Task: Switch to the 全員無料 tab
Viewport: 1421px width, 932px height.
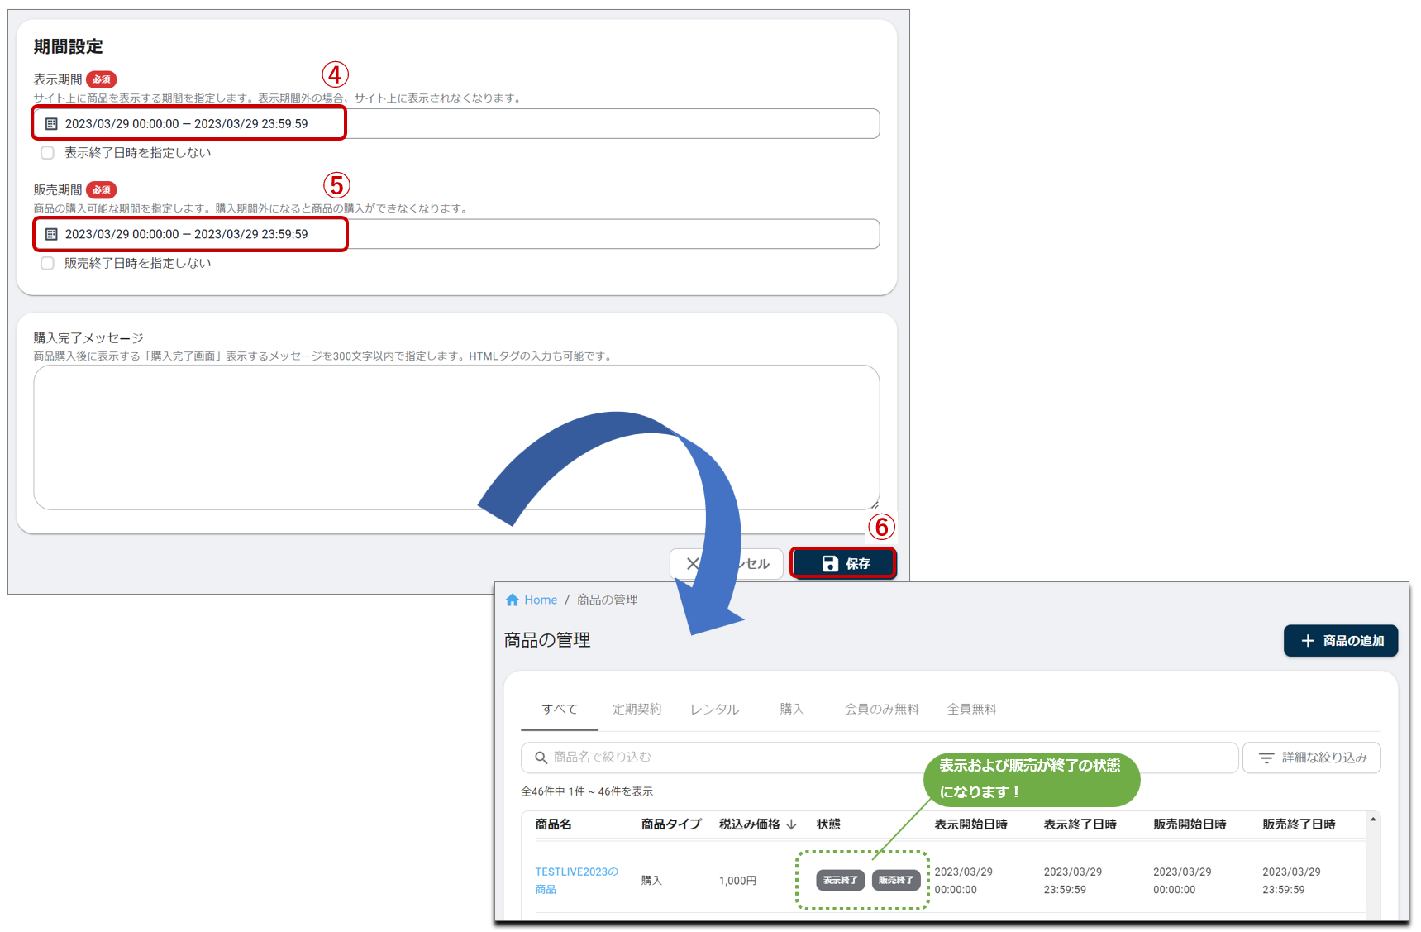Action: pyautogui.click(x=971, y=710)
